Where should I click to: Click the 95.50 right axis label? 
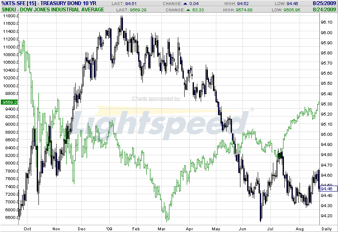click(x=327, y=83)
